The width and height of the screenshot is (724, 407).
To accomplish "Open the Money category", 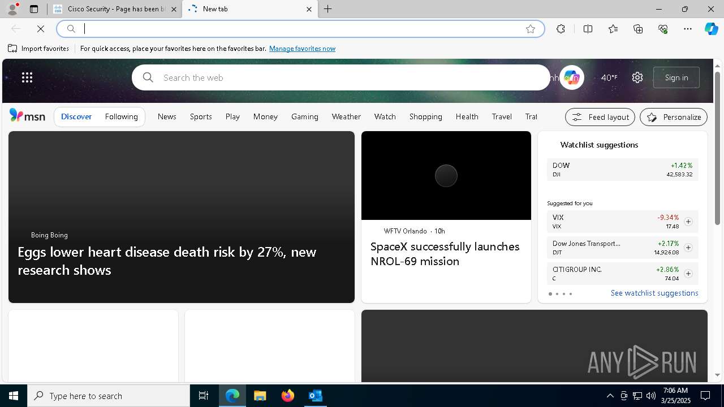I will point(265,116).
